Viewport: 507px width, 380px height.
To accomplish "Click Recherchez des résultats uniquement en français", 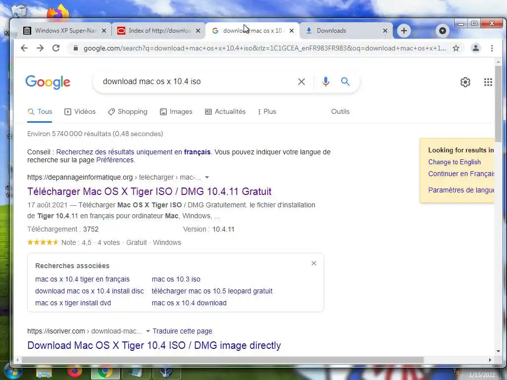I will pos(133,152).
